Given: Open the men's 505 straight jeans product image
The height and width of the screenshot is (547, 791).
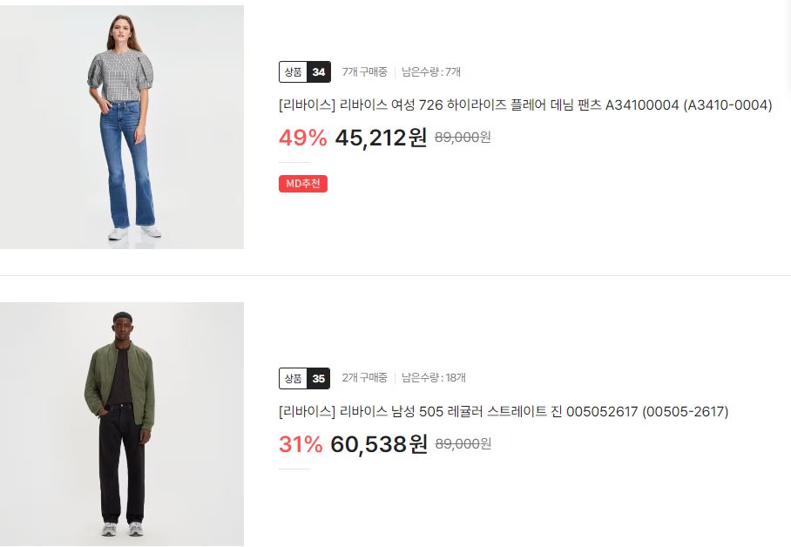Looking at the screenshot, I should (122, 424).
